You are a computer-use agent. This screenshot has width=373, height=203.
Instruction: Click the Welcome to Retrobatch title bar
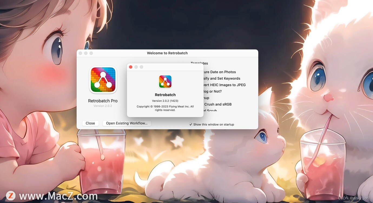167,53
